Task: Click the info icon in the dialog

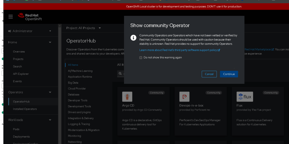Action: (133, 38)
